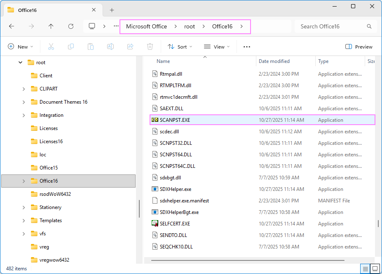Open the See more toolbar menu
The image size is (382, 274).
(246, 46)
